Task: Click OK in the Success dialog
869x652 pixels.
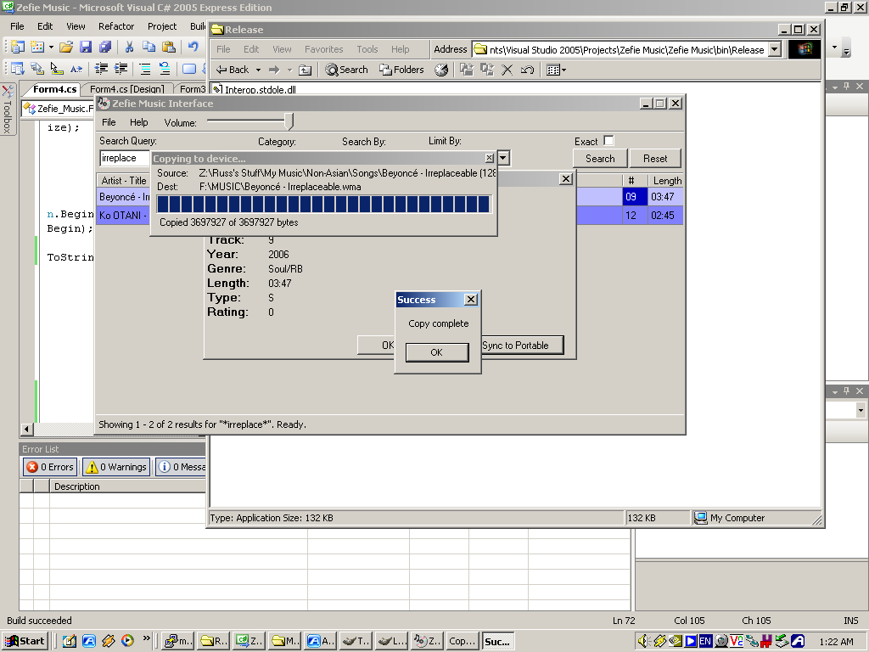Action: [436, 352]
